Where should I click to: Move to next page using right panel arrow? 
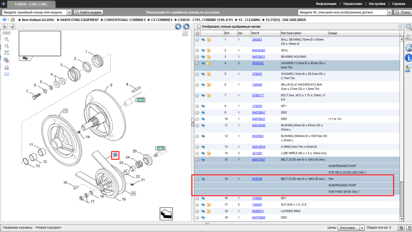[x=12, y=26]
